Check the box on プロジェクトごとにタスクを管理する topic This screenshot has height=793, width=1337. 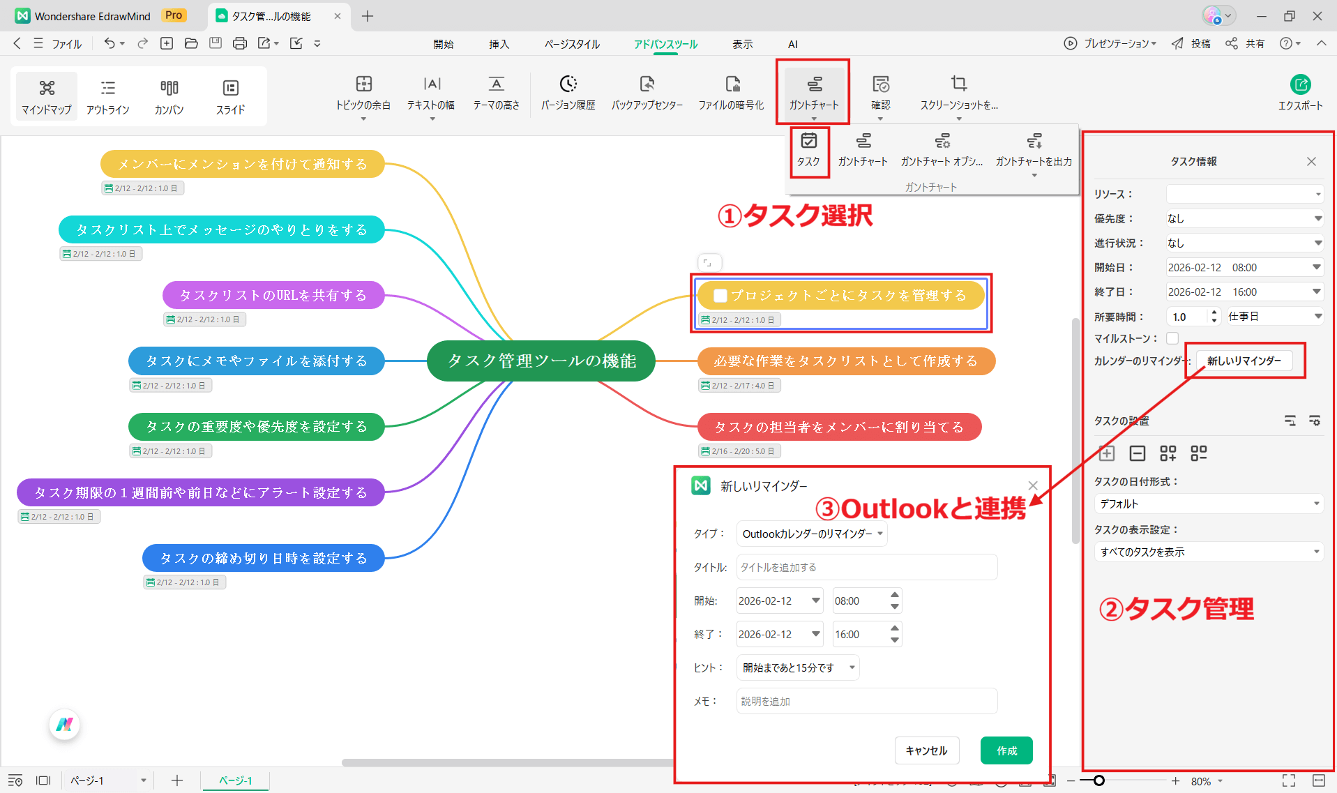pyautogui.click(x=720, y=296)
